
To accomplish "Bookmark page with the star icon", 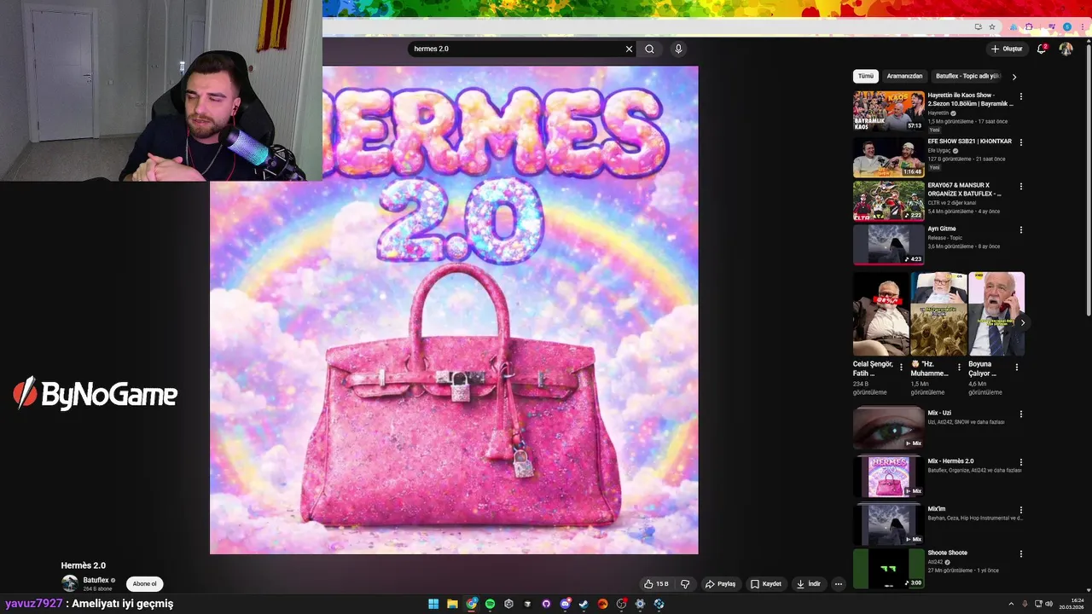I will coord(990,26).
